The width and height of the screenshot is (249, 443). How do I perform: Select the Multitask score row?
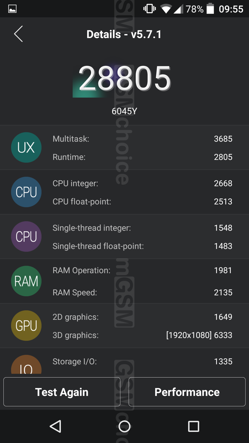click(x=143, y=139)
